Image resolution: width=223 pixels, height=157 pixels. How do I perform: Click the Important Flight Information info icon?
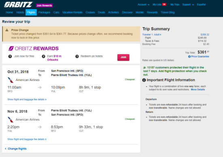(144, 80)
